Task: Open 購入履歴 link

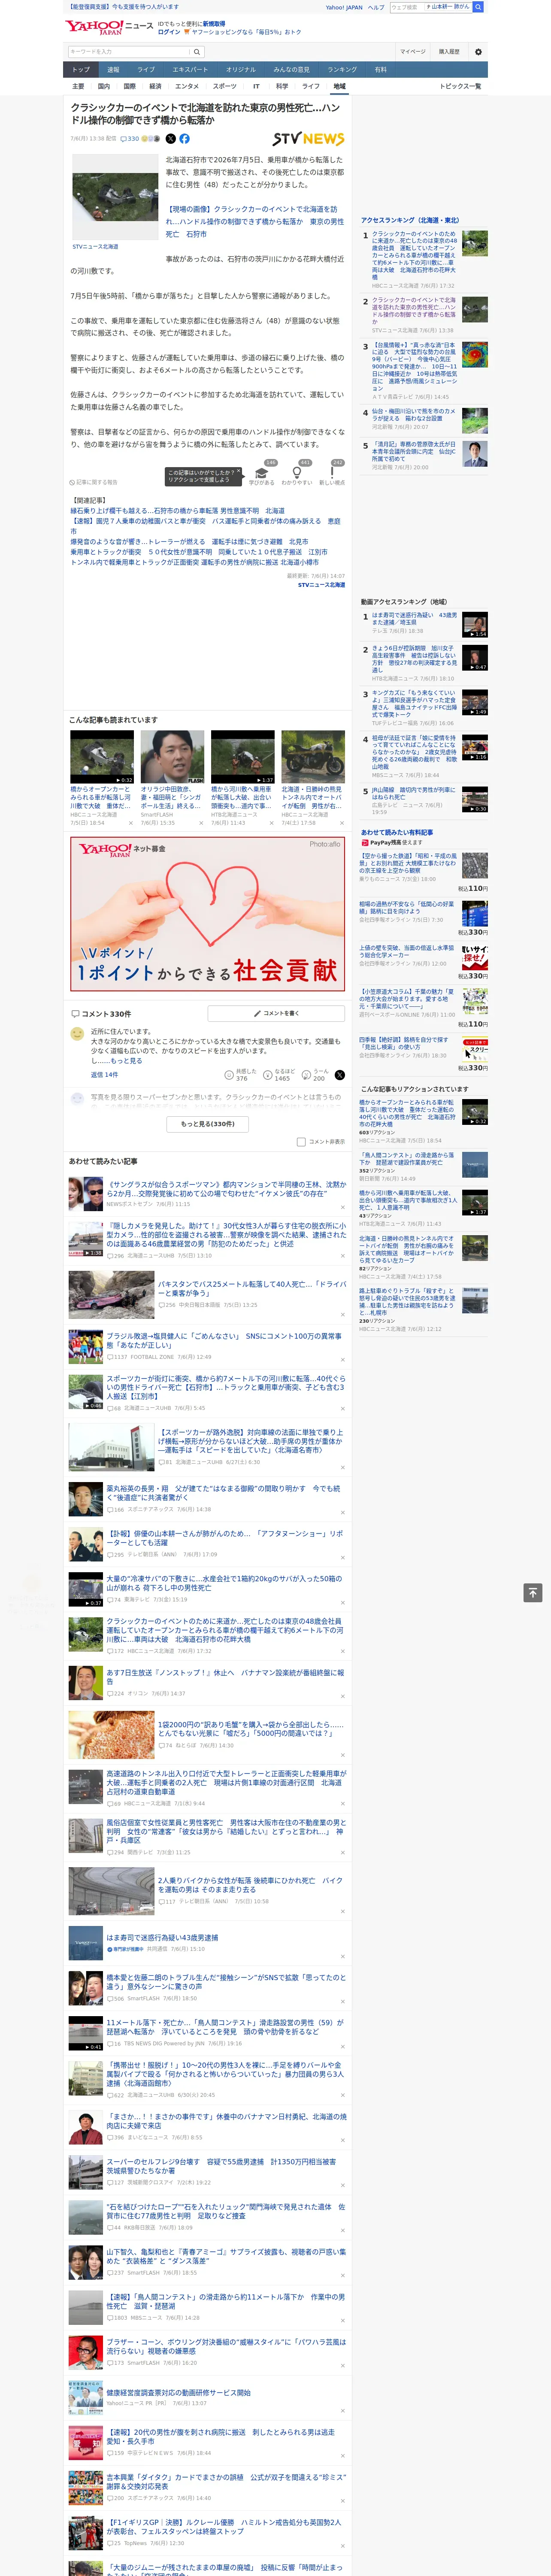Action: pos(449,52)
